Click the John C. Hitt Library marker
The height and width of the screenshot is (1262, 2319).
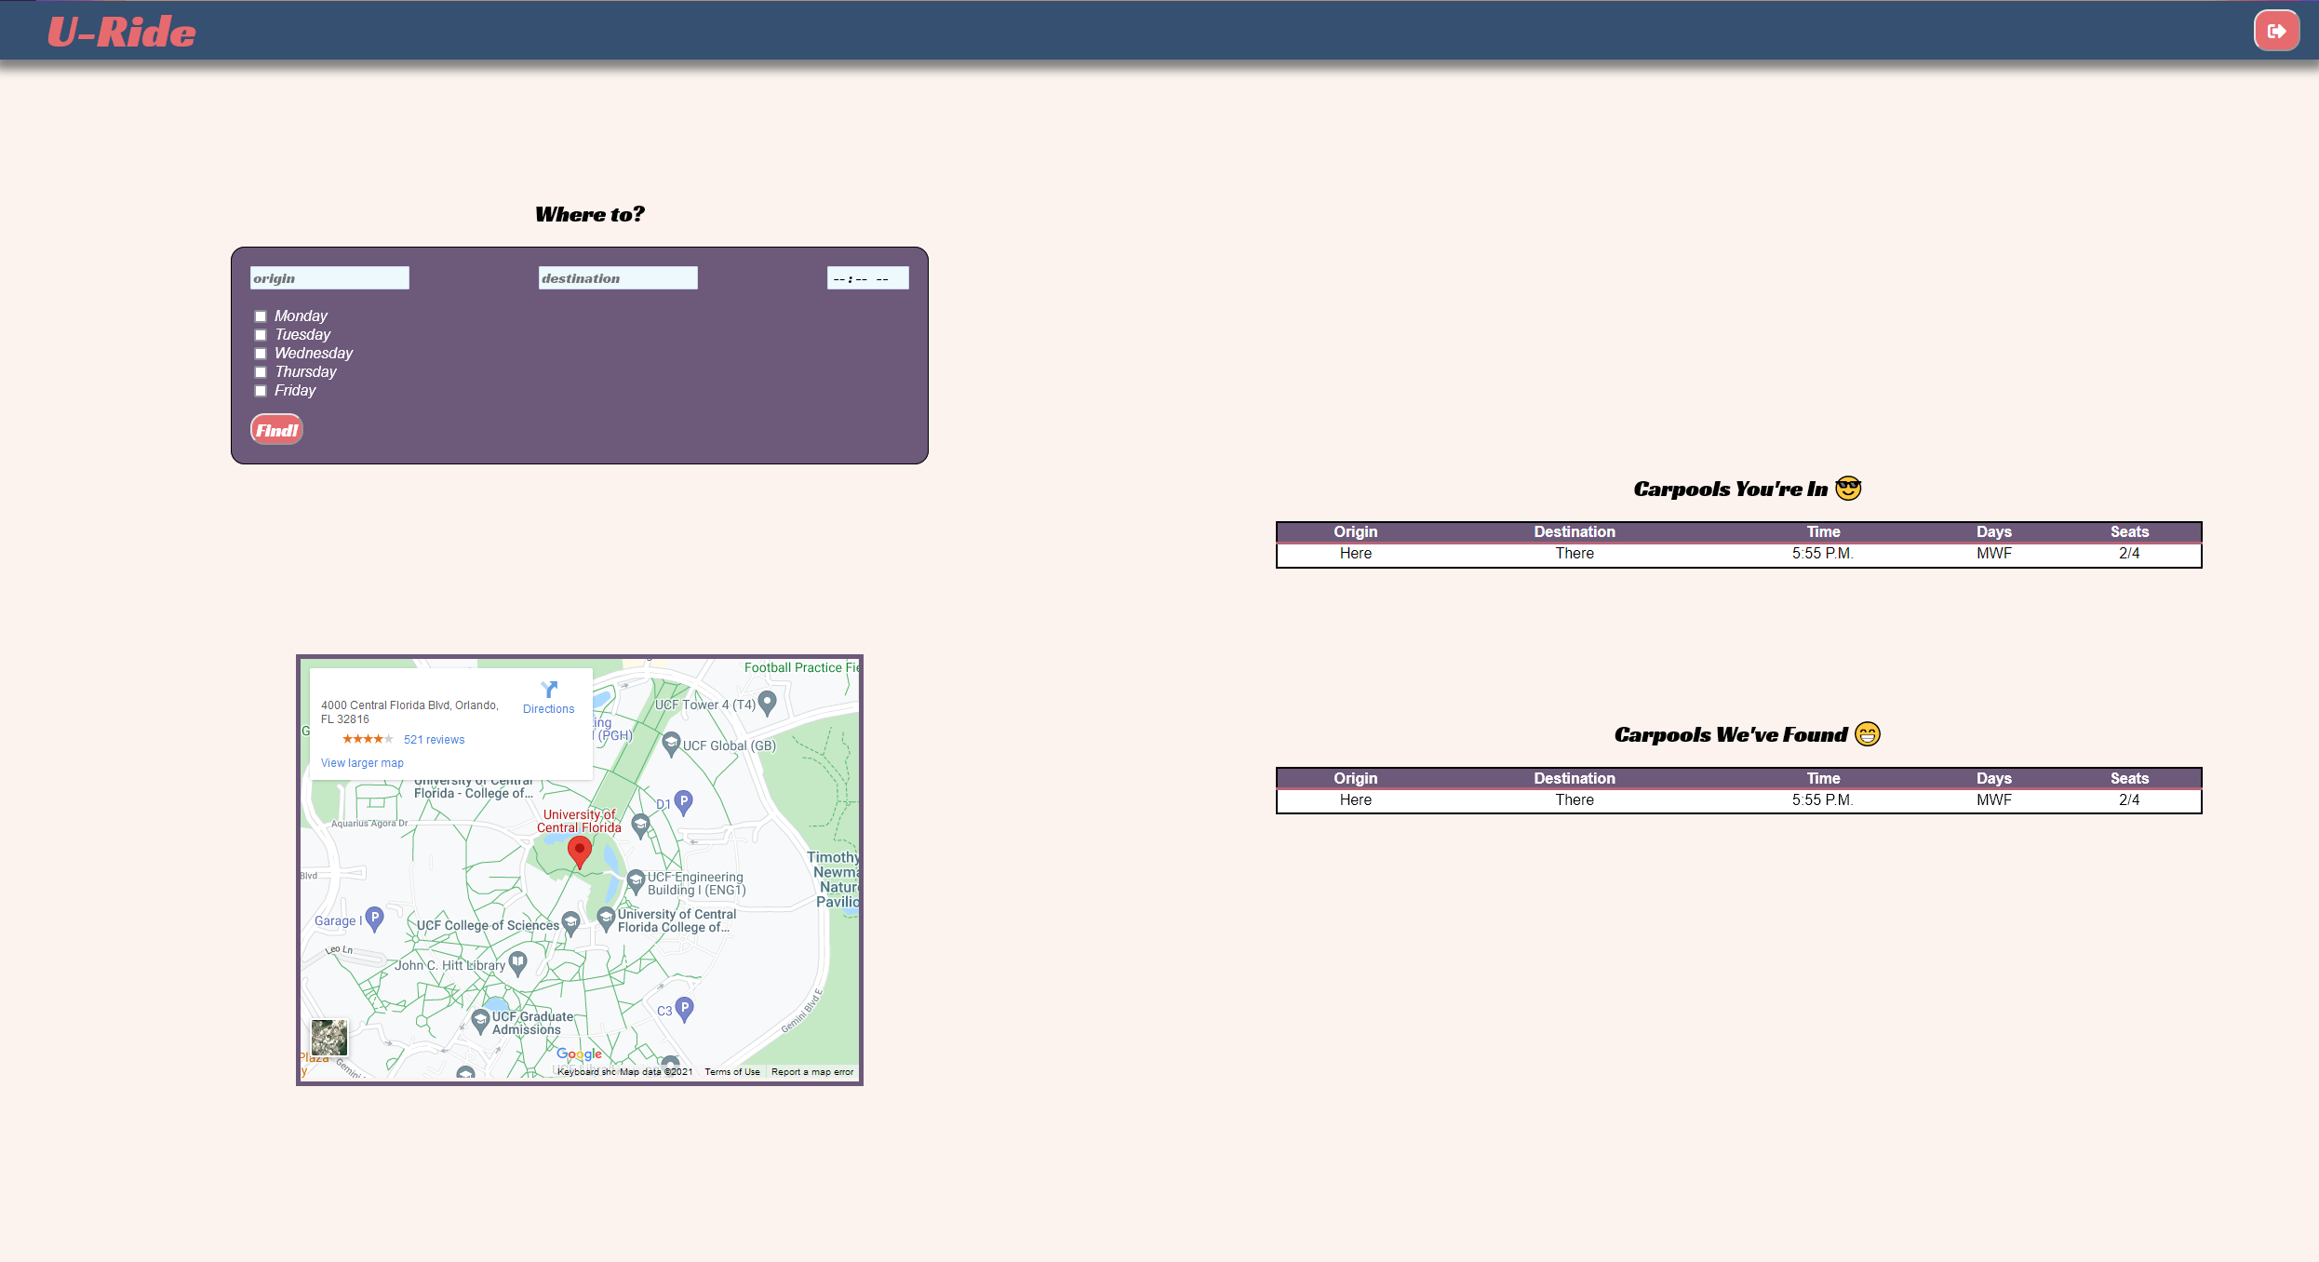coord(518,962)
